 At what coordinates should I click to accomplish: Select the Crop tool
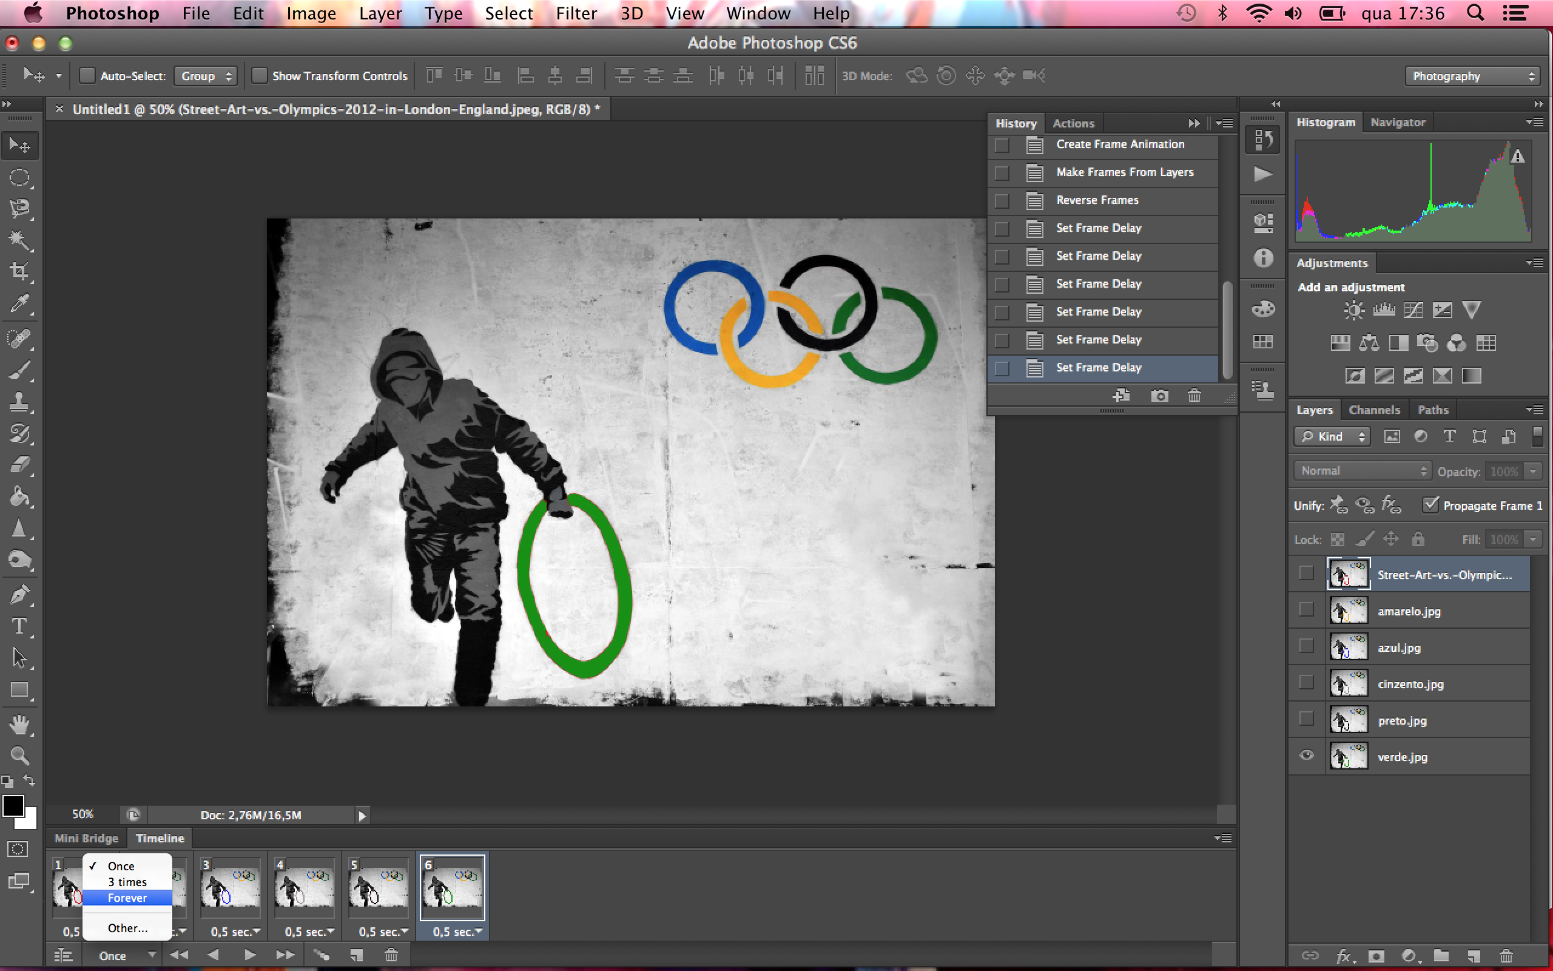click(19, 272)
